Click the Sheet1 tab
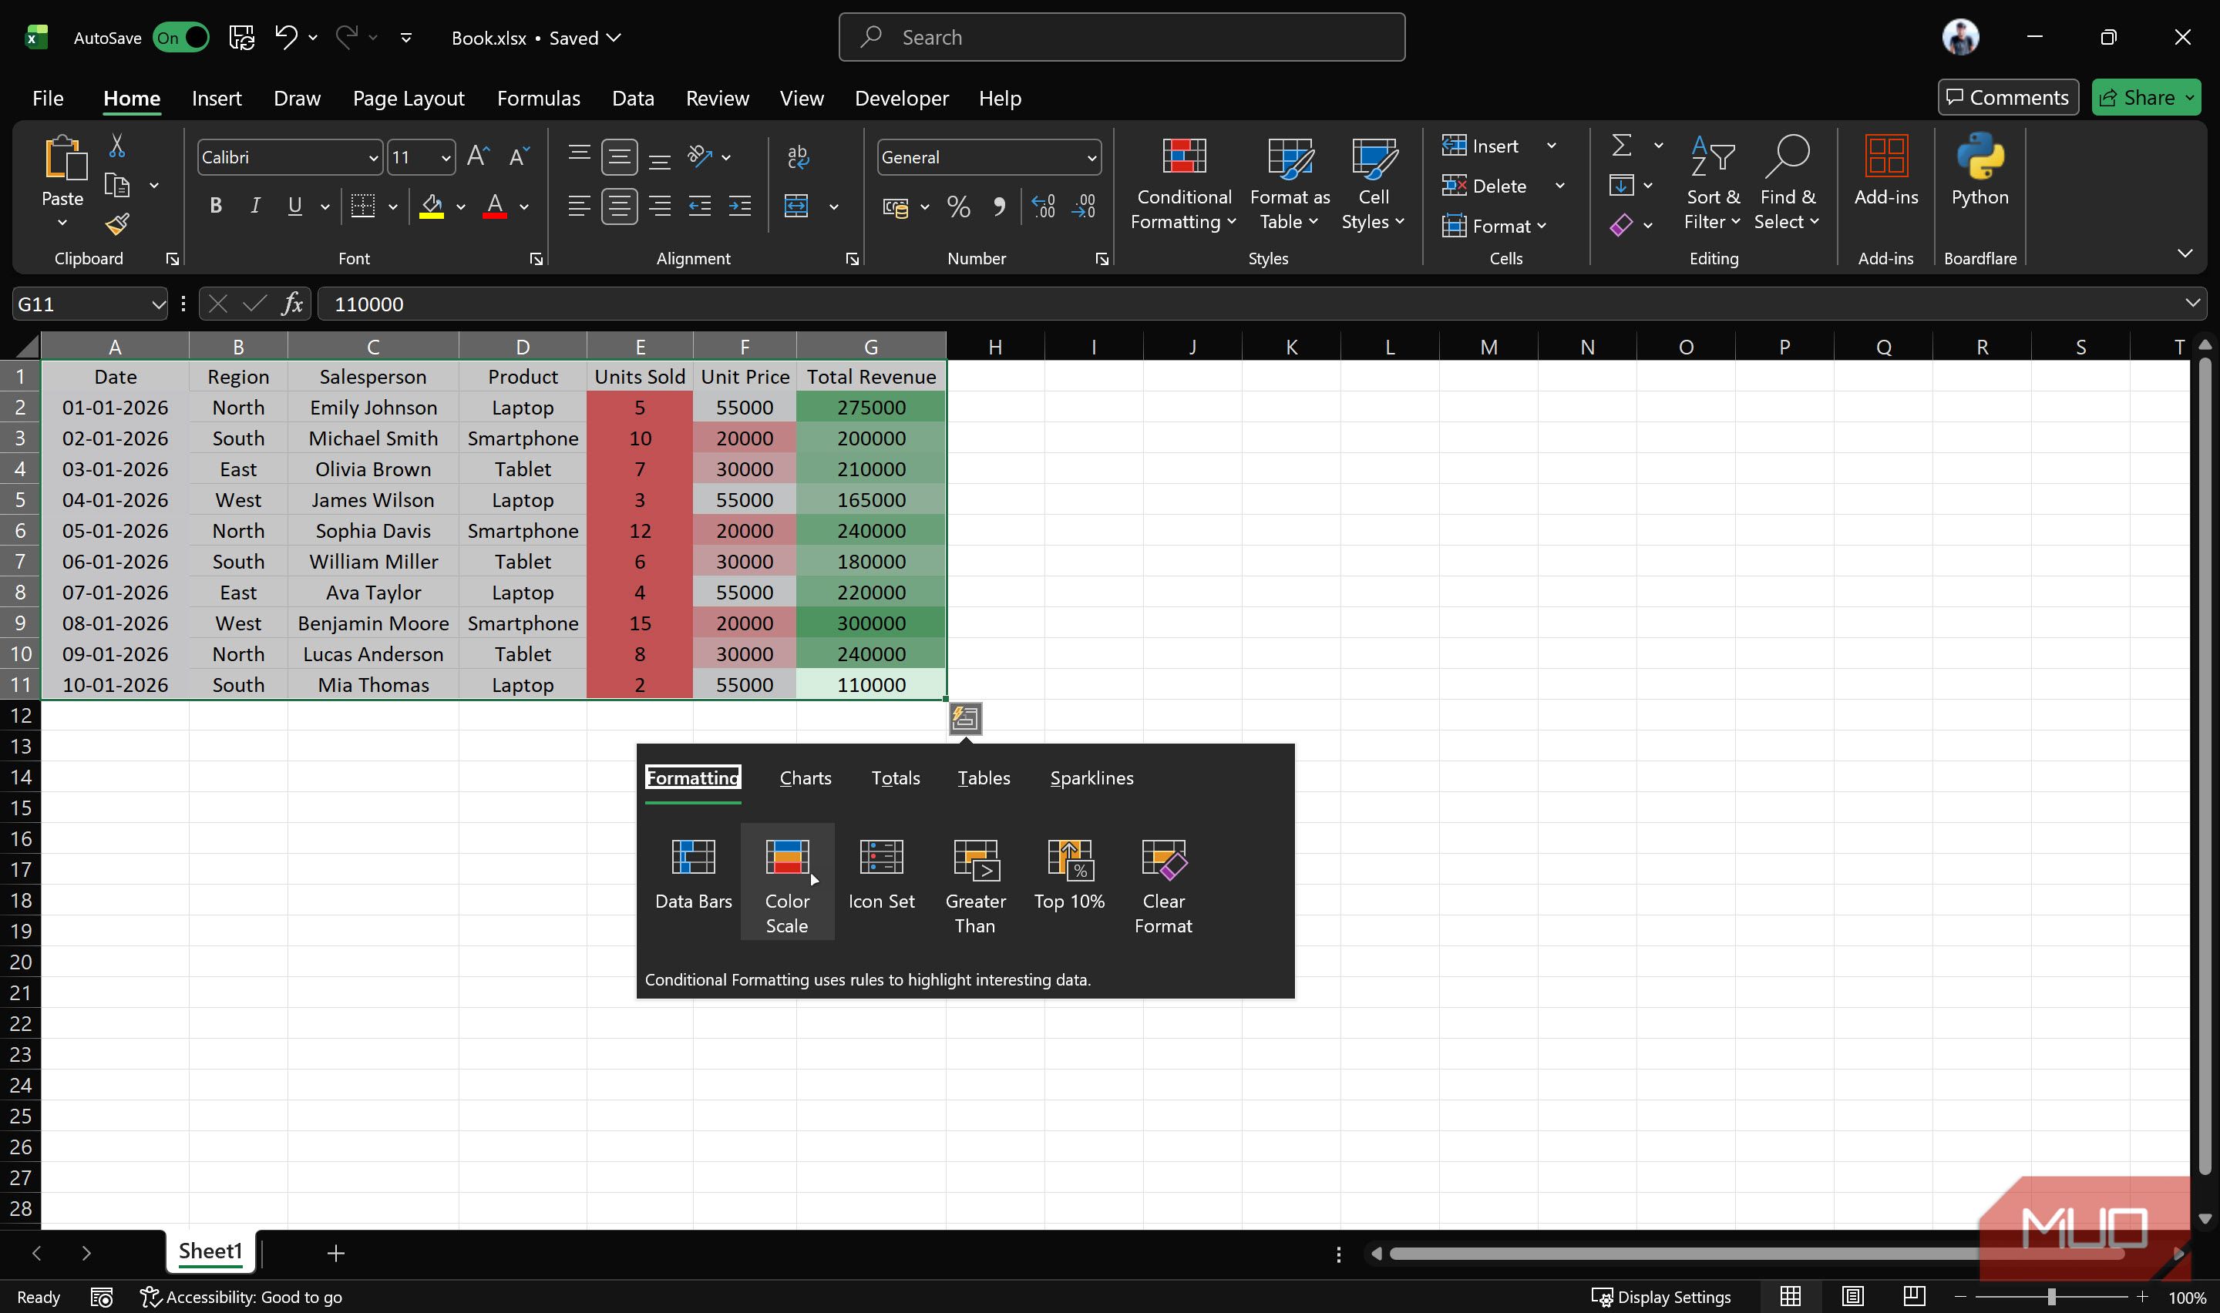The width and height of the screenshot is (2220, 1313). tap(210, 1251)
